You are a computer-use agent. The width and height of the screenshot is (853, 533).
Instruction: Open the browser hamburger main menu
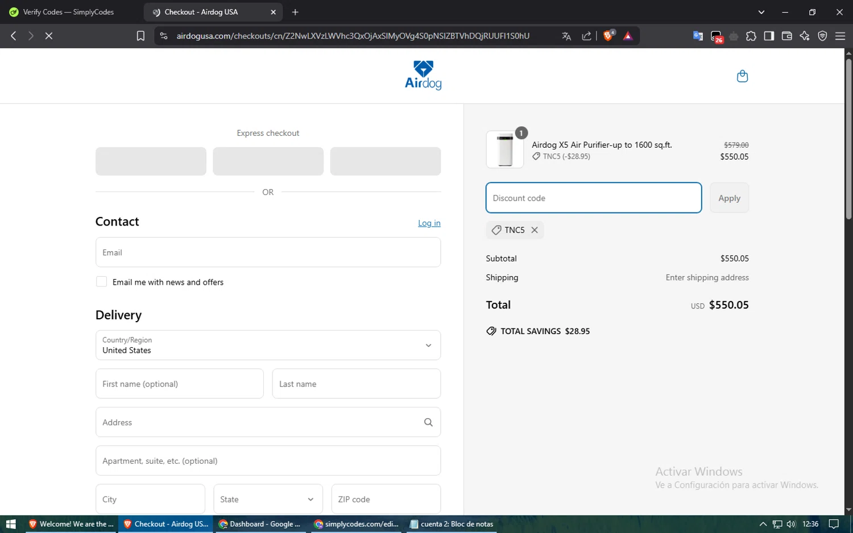point(840,36)
